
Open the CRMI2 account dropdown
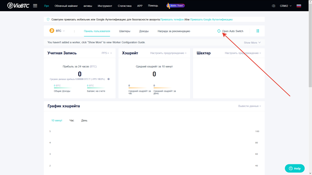tap(285, 6)
